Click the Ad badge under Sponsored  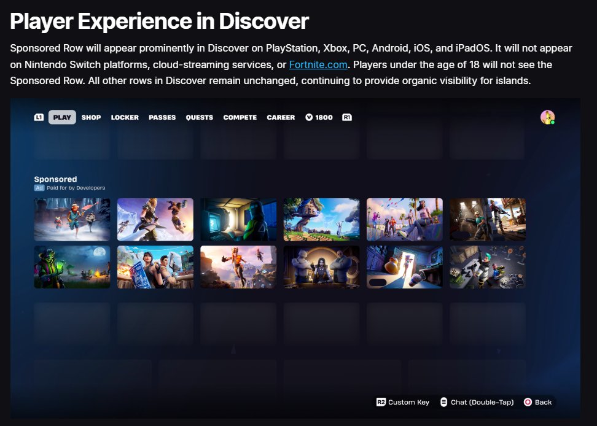coord(39,188)
